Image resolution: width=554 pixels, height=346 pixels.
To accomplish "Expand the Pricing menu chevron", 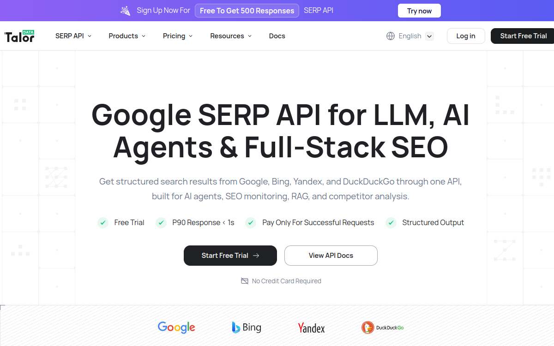I will click(191, 36).
